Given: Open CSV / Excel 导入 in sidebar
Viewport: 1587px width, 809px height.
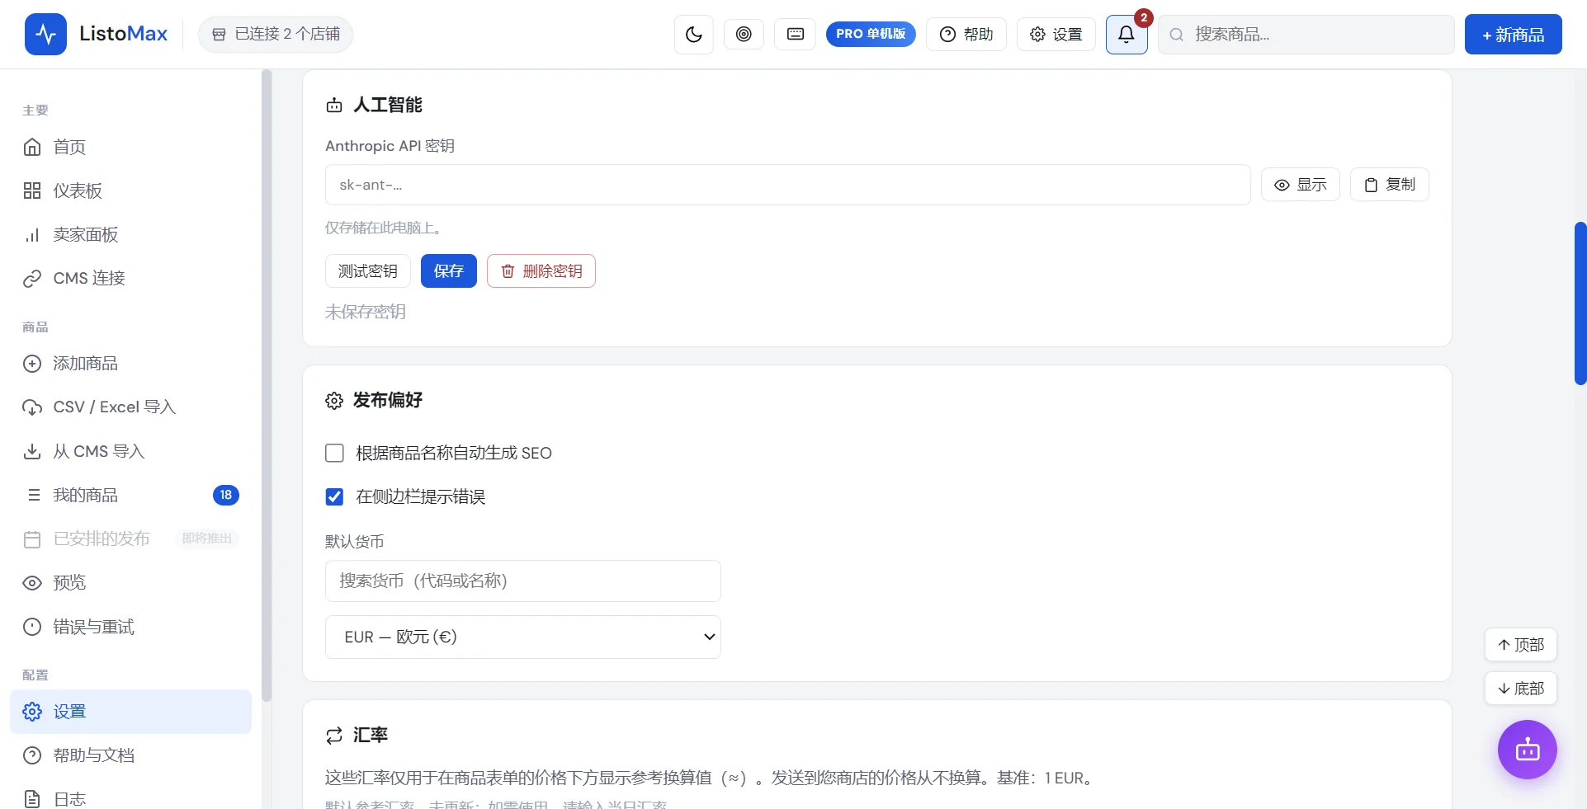Looking at the screenshot, I should point(130,407).
